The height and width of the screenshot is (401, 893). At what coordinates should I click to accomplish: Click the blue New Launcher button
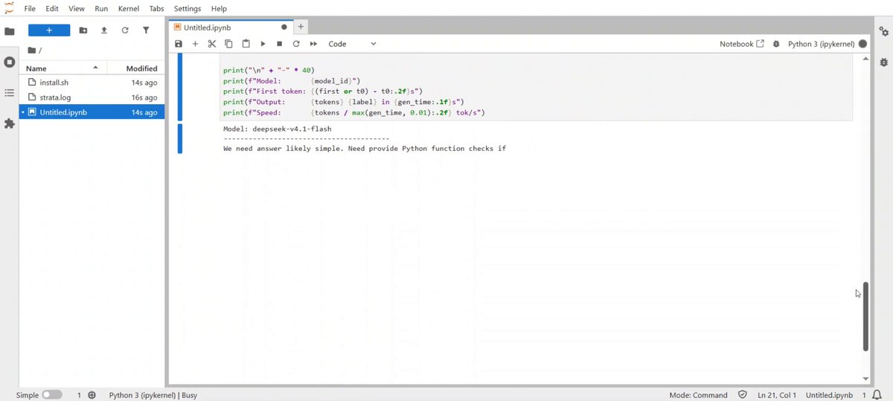[x=49, y=31]
